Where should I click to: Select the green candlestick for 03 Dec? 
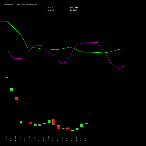pos(82,126)
